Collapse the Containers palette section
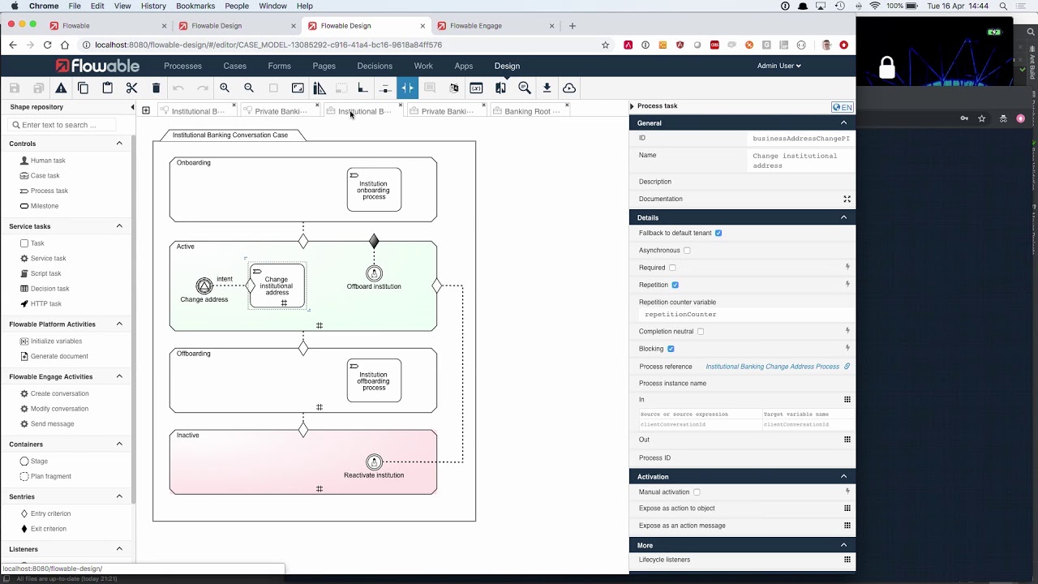1038x584 pixels. click(119, 444)
